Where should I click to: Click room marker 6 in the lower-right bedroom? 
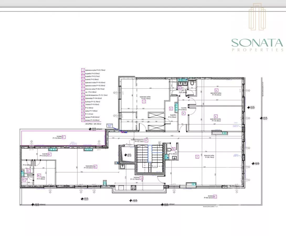[216, 116]
